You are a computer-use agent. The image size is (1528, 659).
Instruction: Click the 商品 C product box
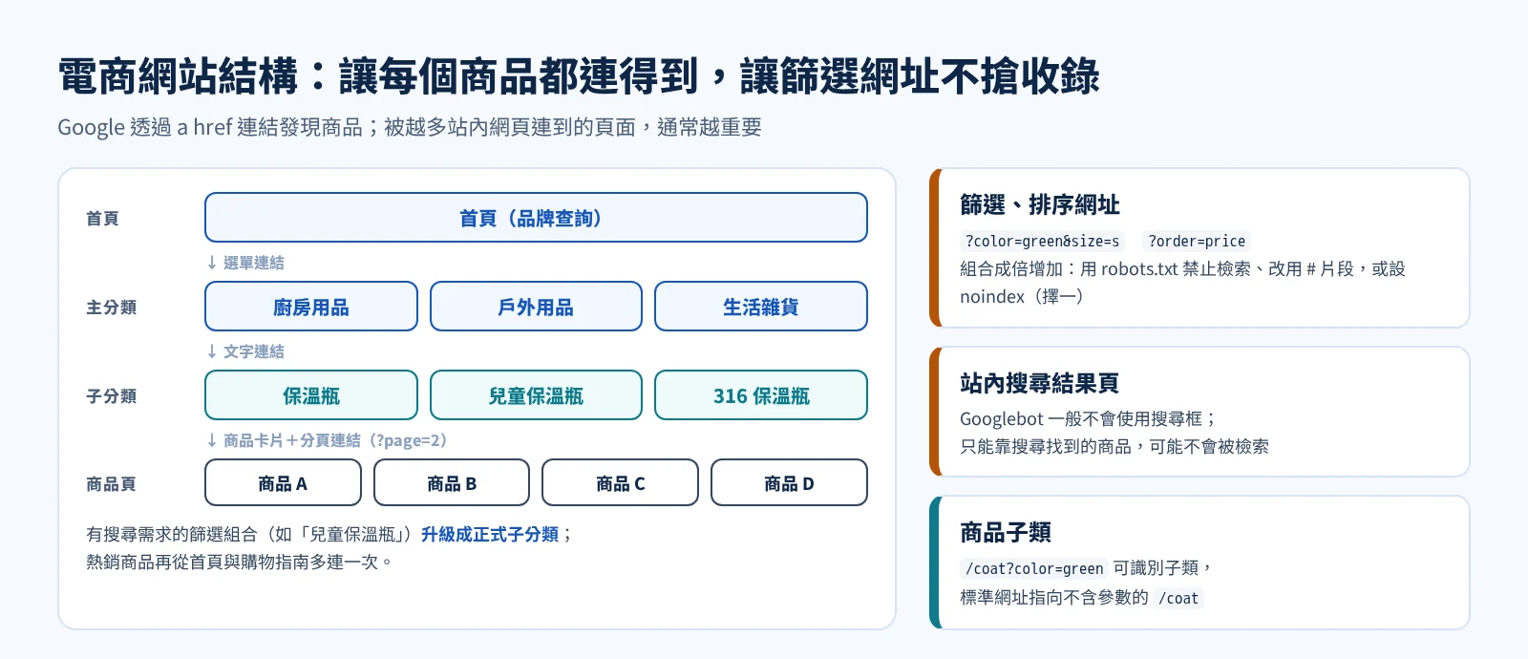(620, 483)
